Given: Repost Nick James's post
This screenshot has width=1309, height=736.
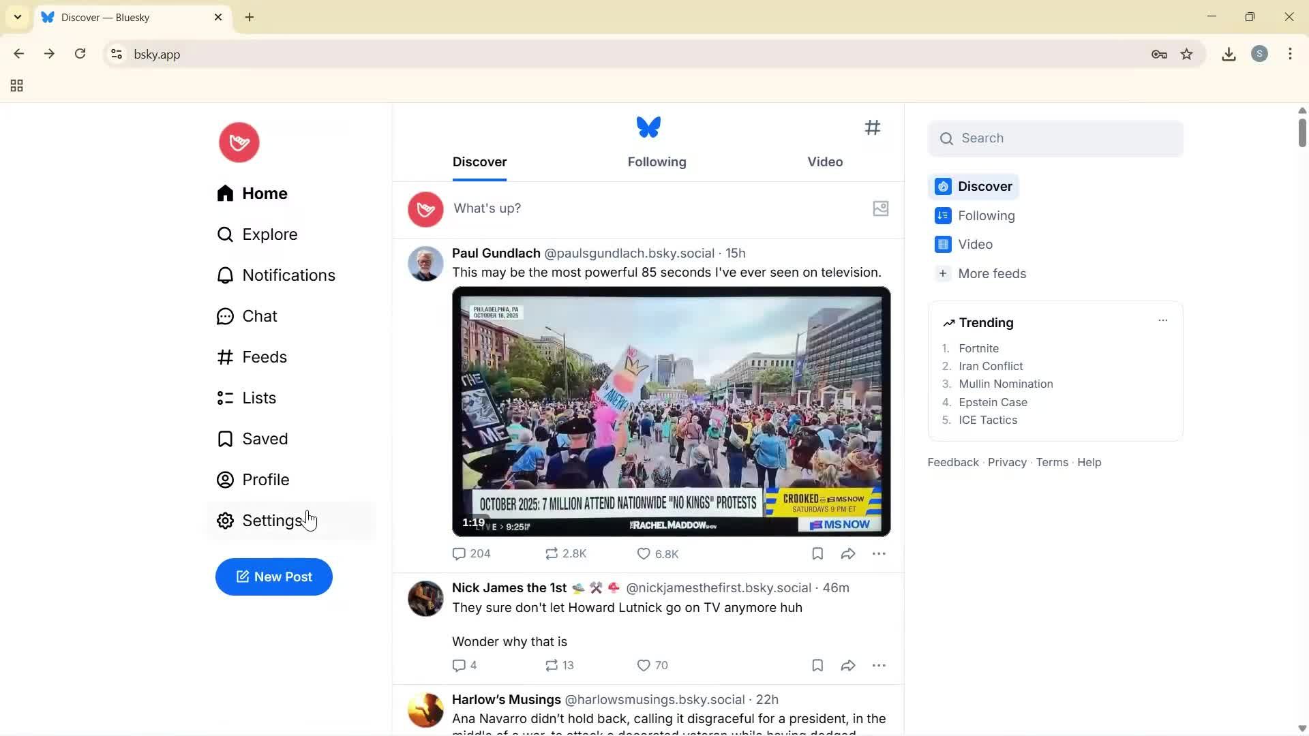Looking at the screenshot, I should click(553, 665).
